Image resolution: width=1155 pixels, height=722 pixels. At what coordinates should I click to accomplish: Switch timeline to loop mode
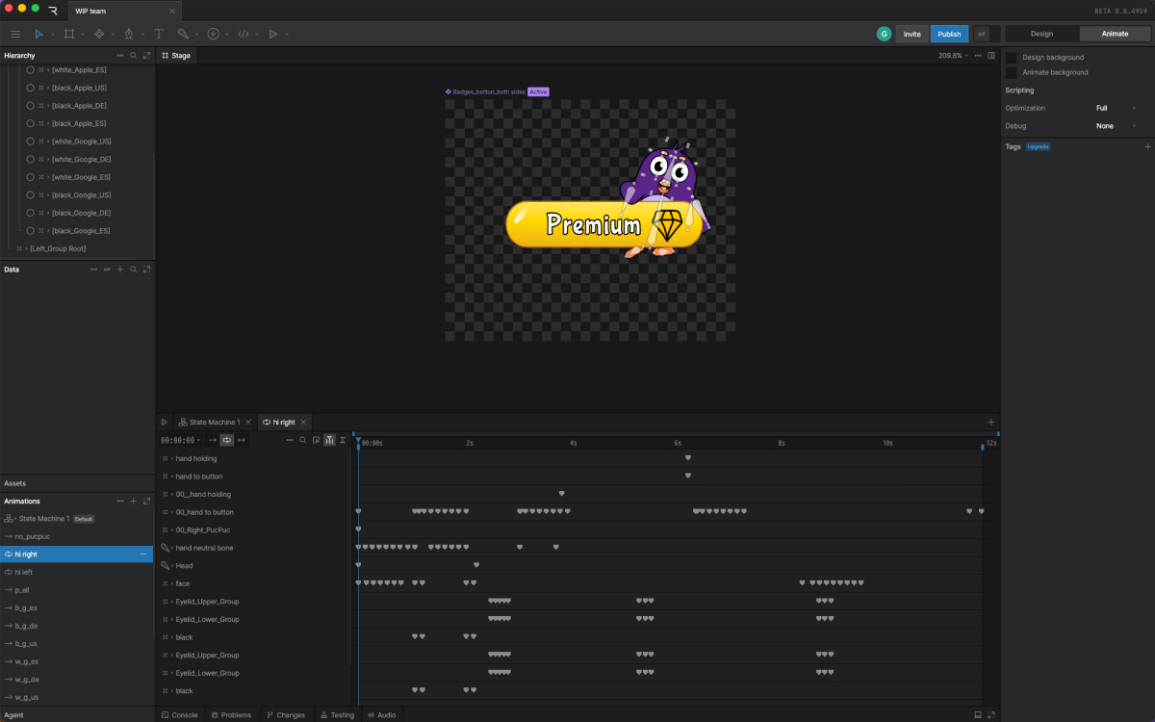(x=227, y=440)
